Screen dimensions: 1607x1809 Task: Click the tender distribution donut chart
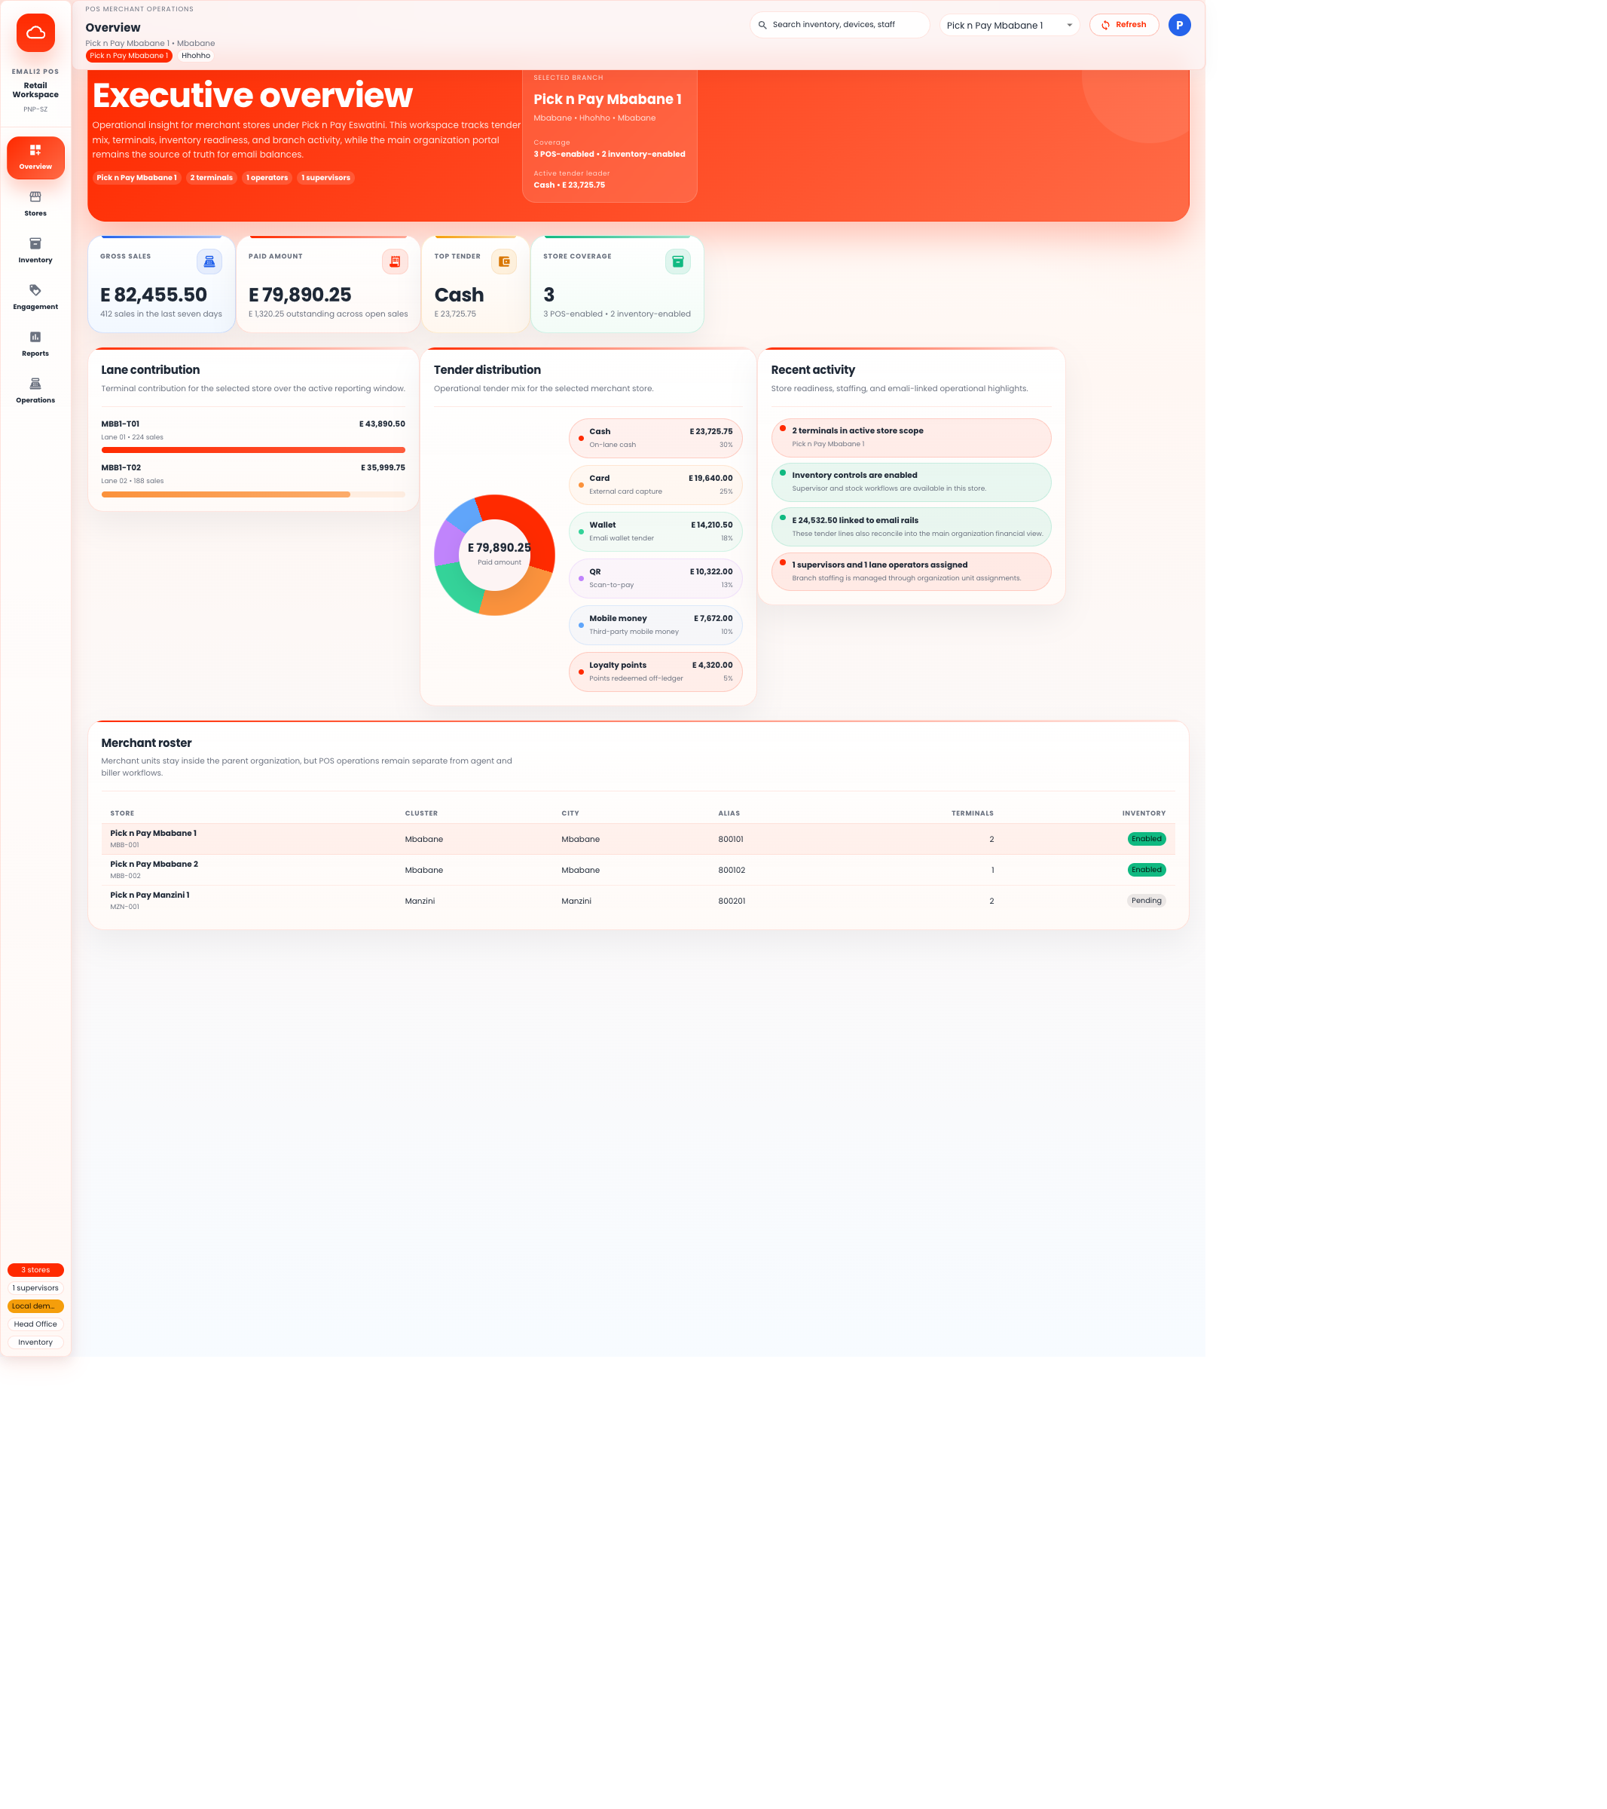click(x=494, y=555)
